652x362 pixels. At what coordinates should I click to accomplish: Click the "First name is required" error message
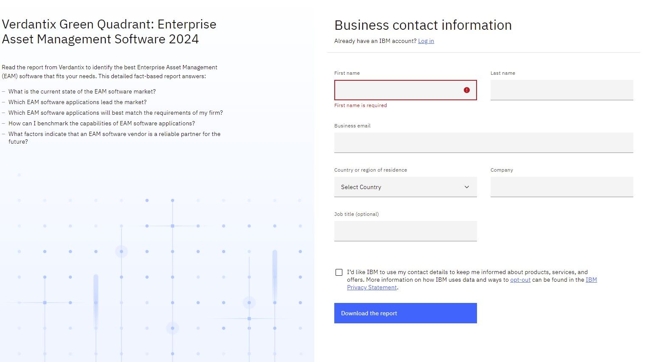(361, 105)
